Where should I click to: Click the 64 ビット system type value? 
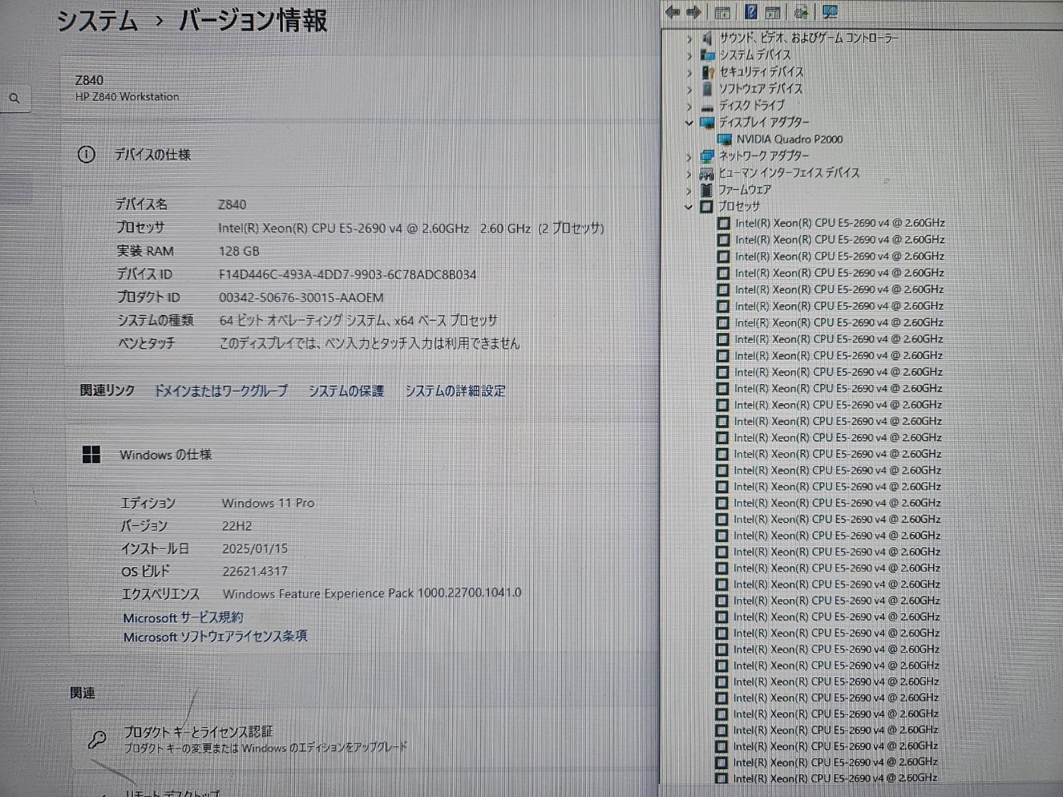tap(358, 321)
